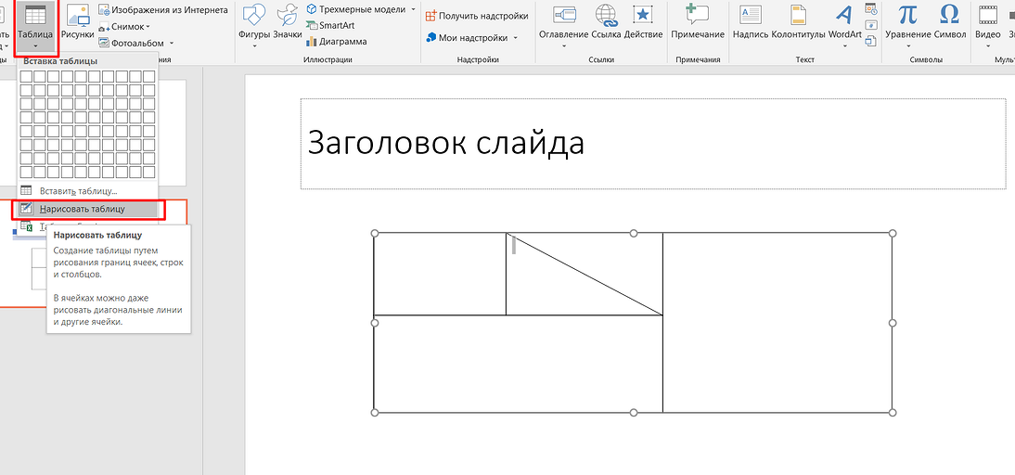Open the Значки icons gallery

coord(288,24)
